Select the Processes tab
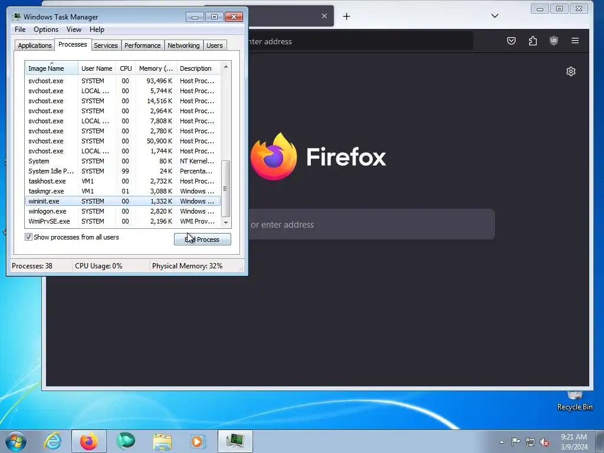 73,44
